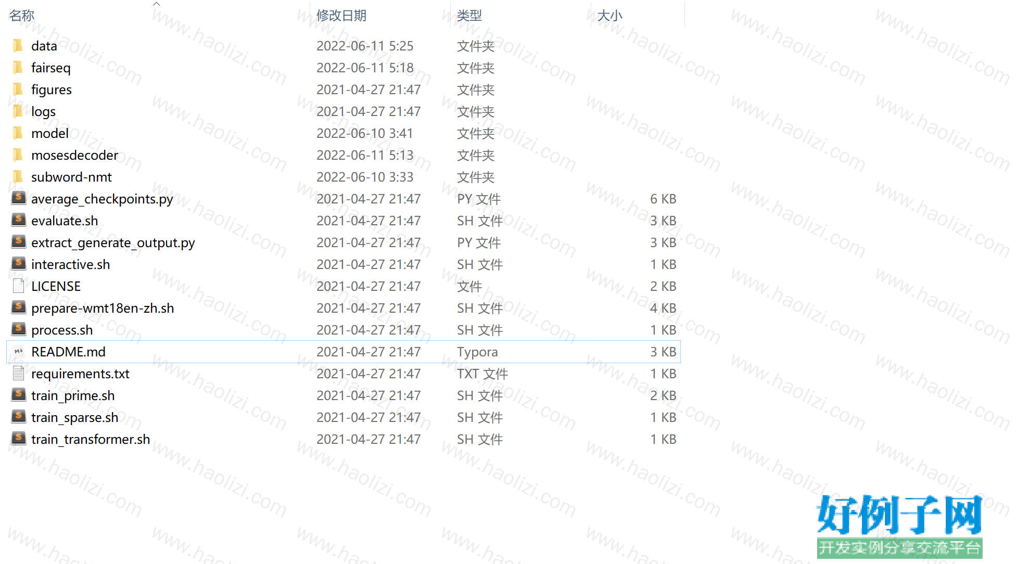Image resolution: width=1016 pixels, height=564 pixels.
Task: Click the LICENSE blank file icon
Action: [x=19, y=286]
